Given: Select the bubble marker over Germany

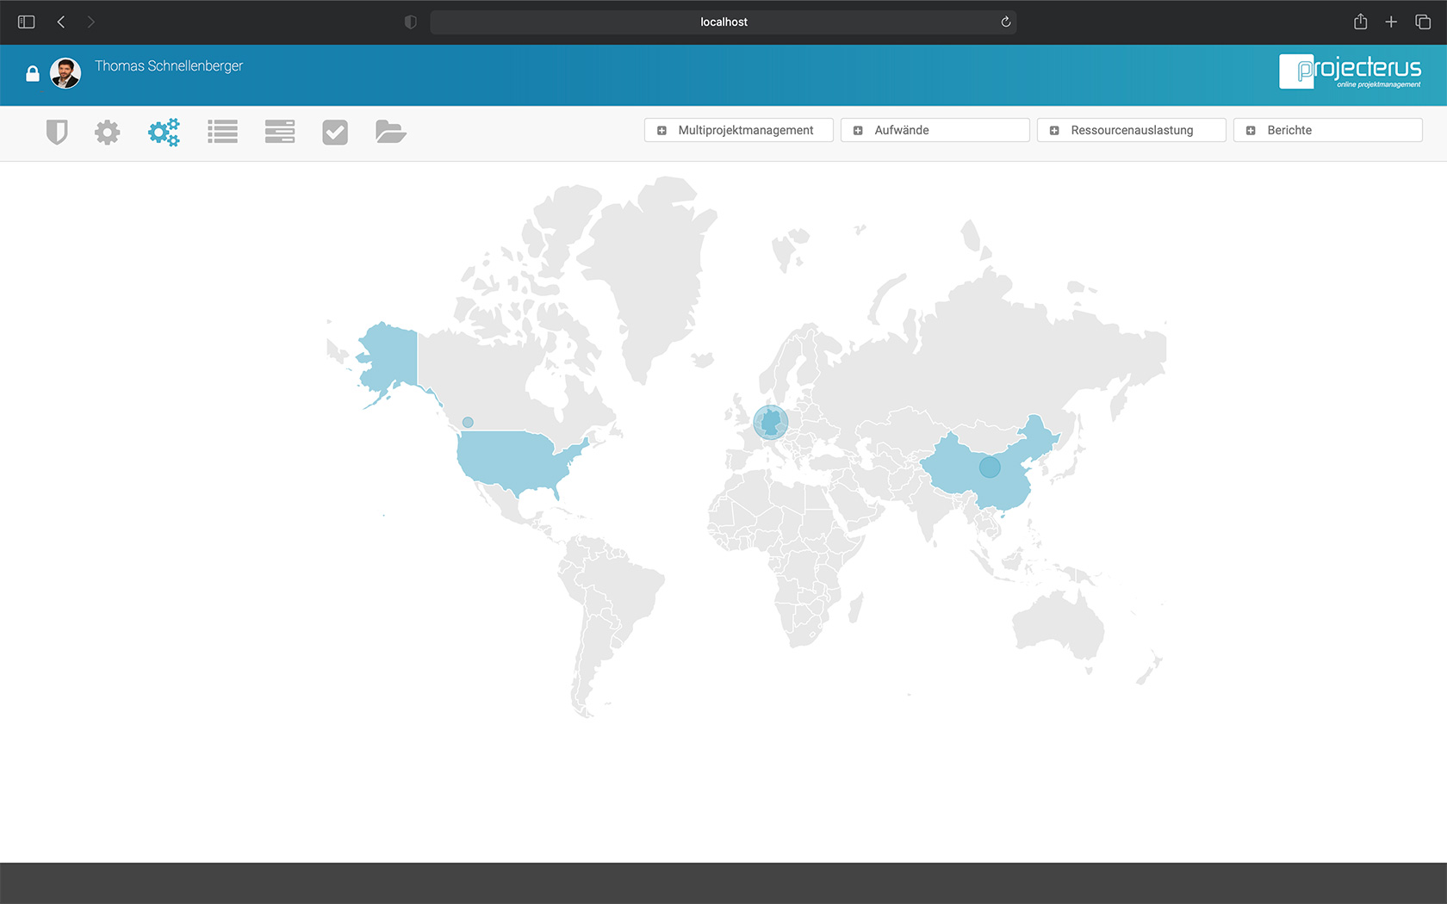Looking at the screenshot, I should coord(770,423).
